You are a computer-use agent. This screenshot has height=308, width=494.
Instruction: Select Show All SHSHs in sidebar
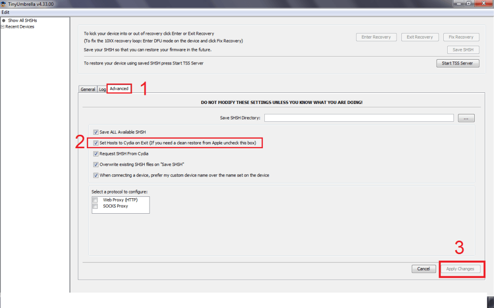22,20
